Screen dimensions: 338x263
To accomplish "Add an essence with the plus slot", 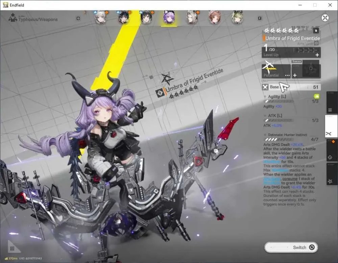I will pyautogui.click(x=295, y=75).
